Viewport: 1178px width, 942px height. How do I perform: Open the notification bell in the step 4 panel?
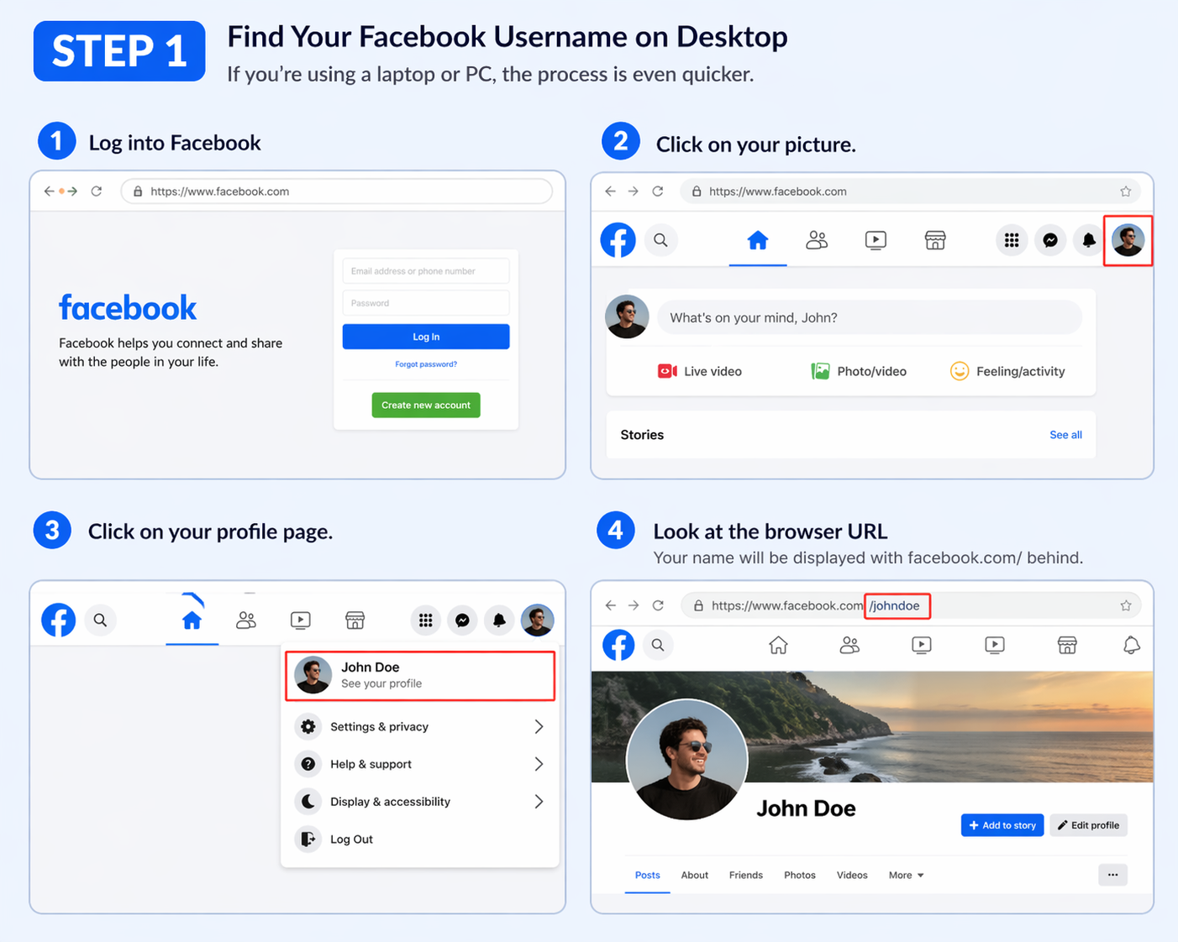[1132, 645]
